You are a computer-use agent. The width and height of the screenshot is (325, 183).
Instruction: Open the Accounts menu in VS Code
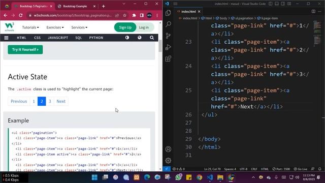[x=168, y=149]
